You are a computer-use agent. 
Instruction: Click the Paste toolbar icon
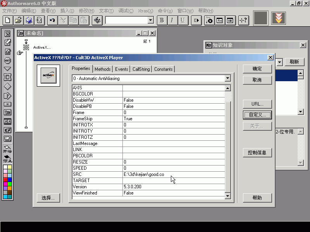(x=84, y=20)
